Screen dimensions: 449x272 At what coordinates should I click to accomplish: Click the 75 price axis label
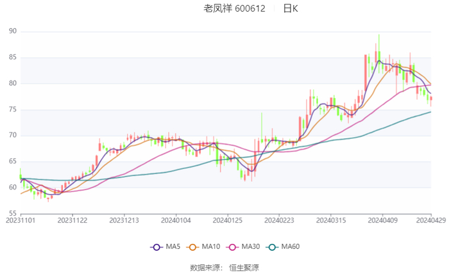coord(13,109)
